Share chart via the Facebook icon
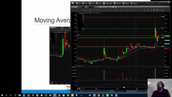This screenshot has height=97, width=172. (x=116, y=7)
